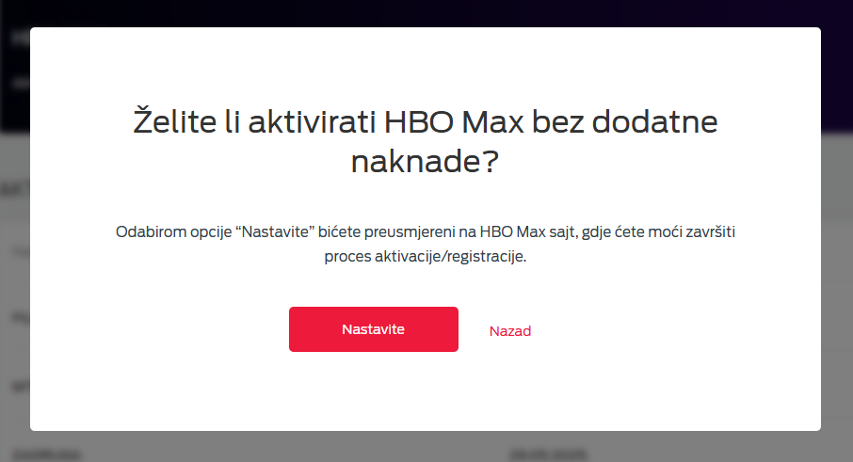853x462 pixels.
Task: Click the word "naknade?" in the heading
Action: (x=425, y=162)
